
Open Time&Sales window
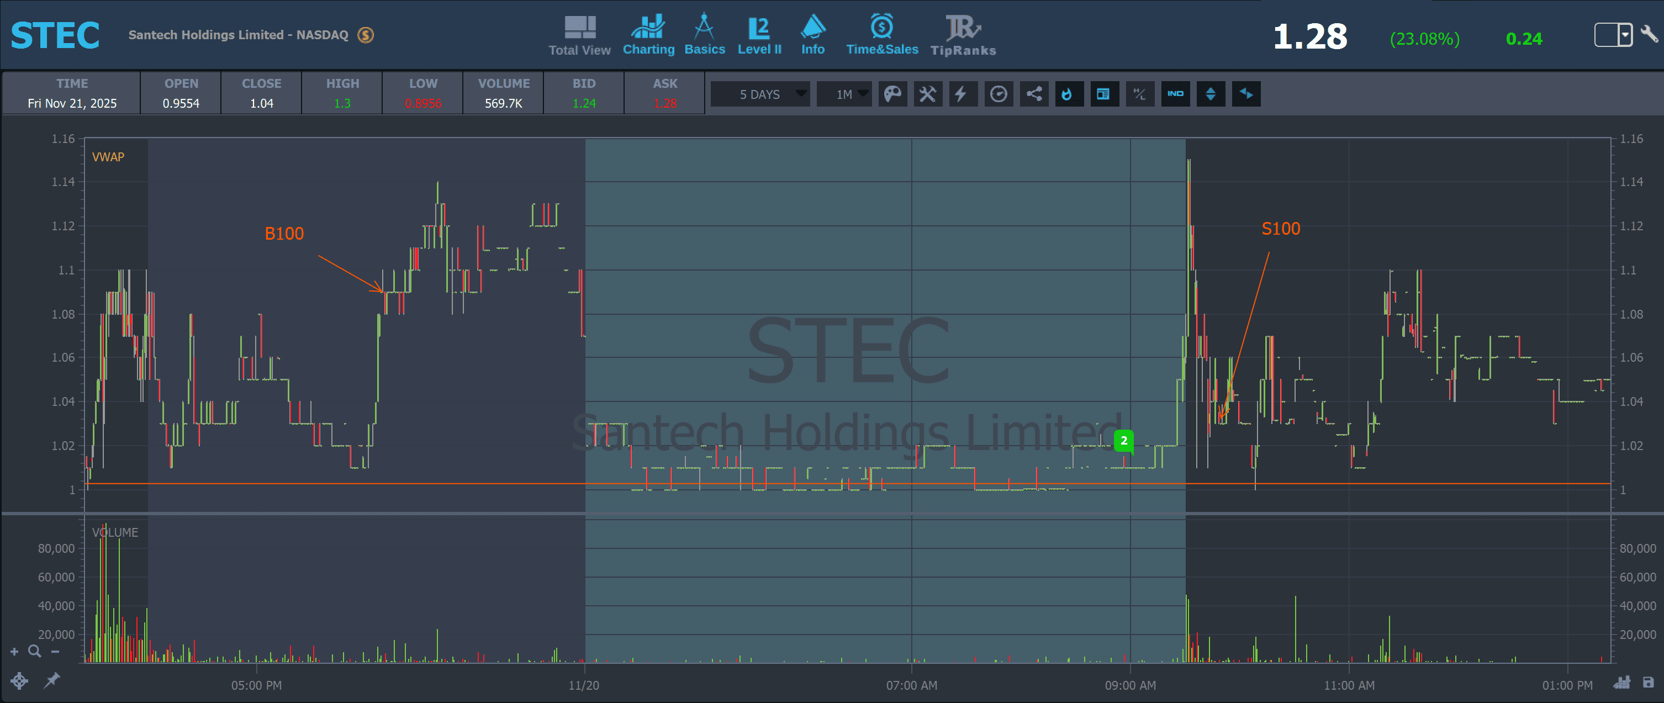click(882, 36)
